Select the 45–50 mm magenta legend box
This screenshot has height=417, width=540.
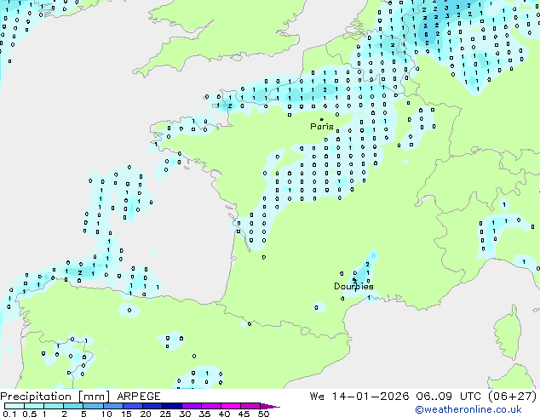click(x=250, y=406)
